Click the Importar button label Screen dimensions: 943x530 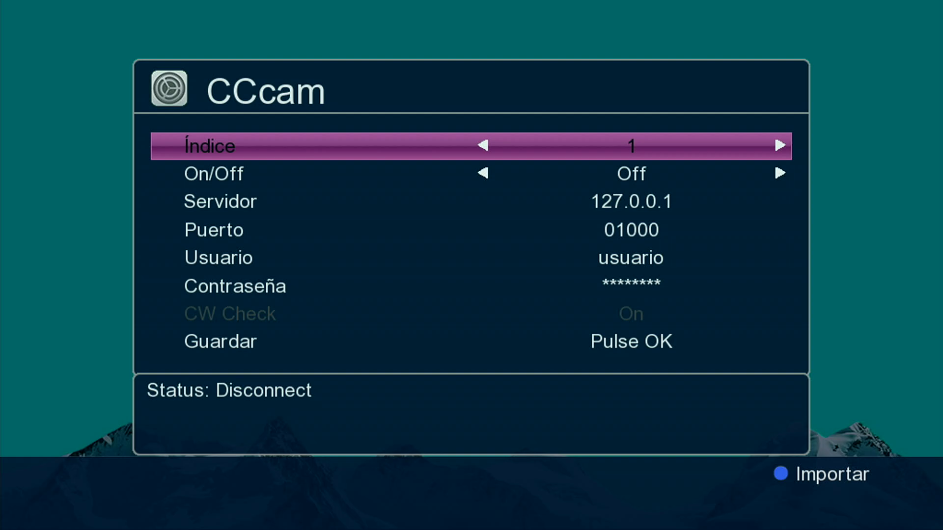[x=832, y=474]
